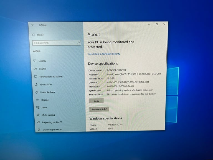Open Notifications & actions page
Screen dimensions: 213x160
tap(51, 77)
